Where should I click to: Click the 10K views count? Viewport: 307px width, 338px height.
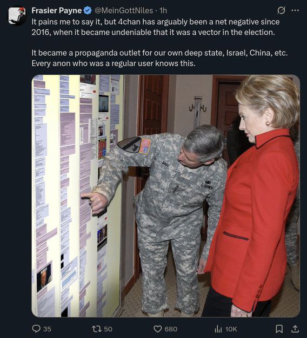[231, 329]
